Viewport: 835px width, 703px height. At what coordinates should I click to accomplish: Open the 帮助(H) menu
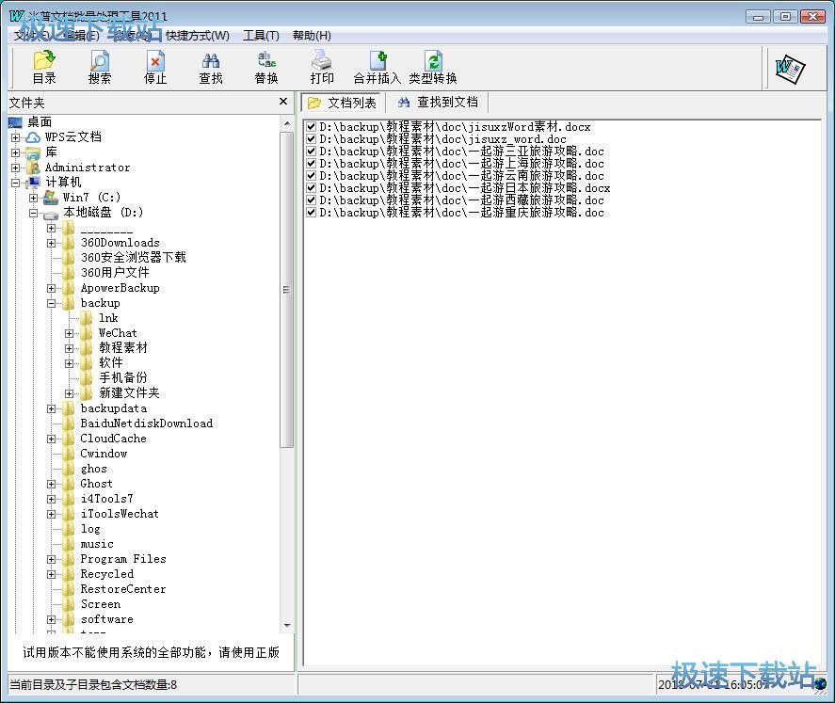[311, 35]
